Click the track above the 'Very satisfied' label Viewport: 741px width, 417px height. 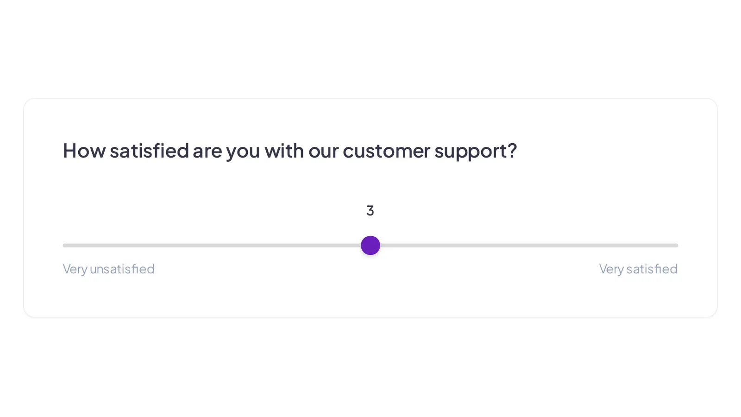(638, 246)
